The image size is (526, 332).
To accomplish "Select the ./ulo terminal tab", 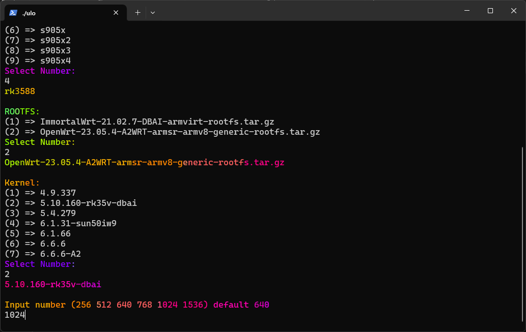I will click(x=66, y=13).
